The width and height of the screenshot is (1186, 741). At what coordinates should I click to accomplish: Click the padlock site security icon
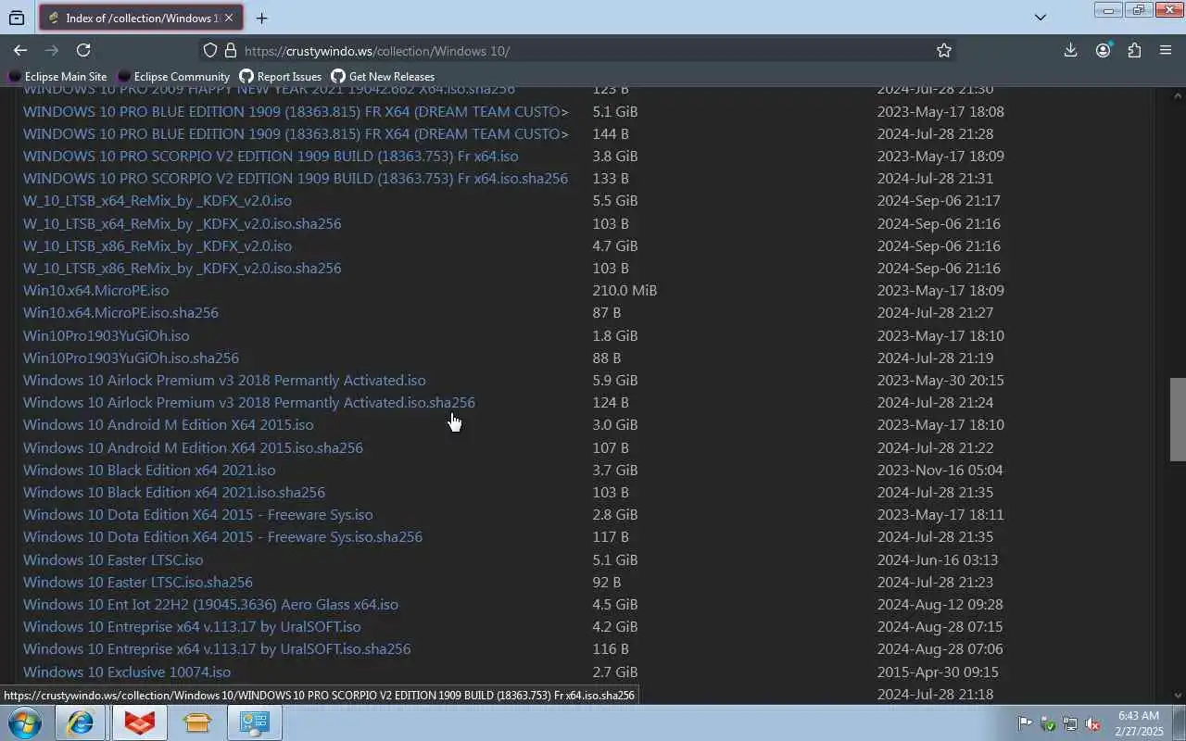[x=229, y=51]
